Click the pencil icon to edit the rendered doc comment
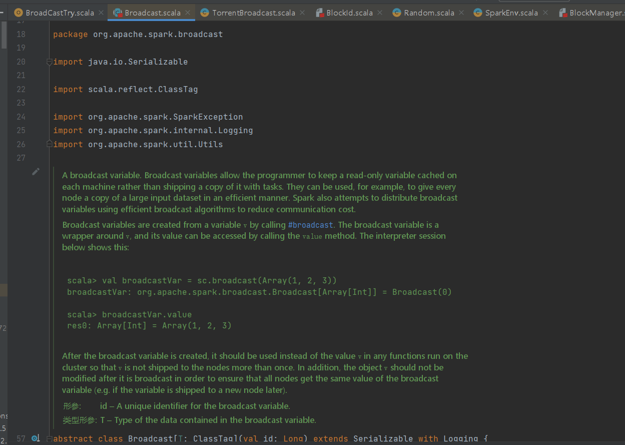The image size is (625, 445). coord(36,171)
